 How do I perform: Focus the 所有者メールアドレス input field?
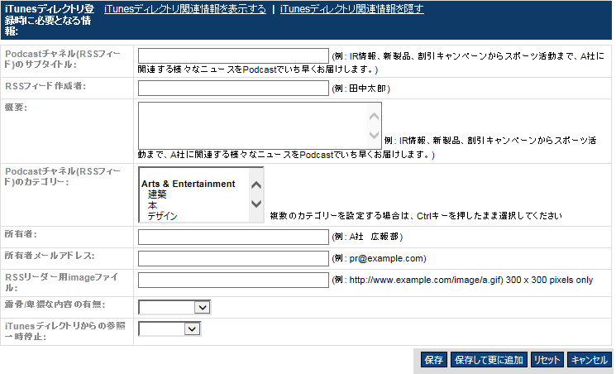pos(233,258)
